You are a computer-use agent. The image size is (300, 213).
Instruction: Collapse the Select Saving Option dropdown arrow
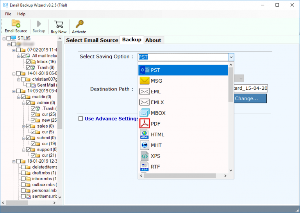231,57
